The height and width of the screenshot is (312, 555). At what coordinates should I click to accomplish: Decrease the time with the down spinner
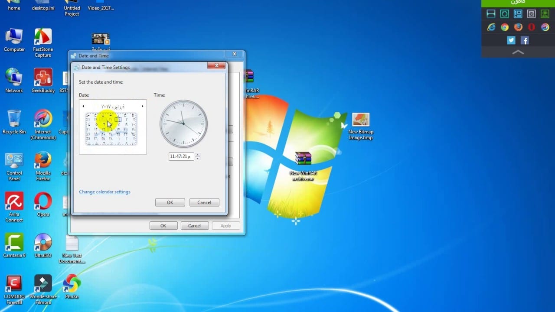click(x=198, y=159)
